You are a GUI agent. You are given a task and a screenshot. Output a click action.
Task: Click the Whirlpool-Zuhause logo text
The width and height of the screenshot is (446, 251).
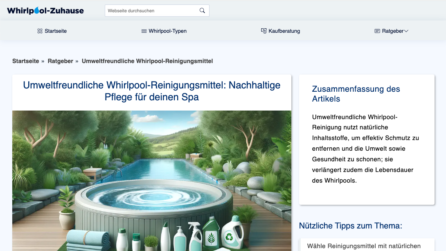(46, 10)
